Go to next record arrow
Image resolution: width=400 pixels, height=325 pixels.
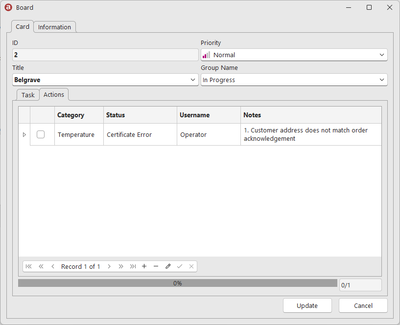109,266
